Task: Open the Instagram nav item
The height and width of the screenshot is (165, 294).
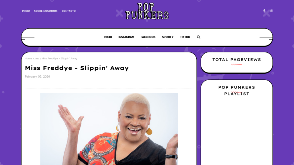Action: (126, 37)
